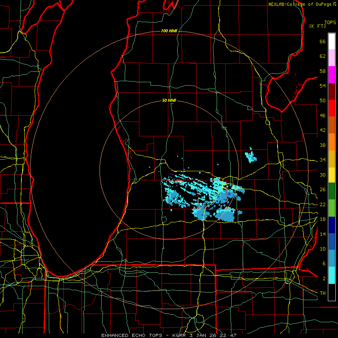Pick the orange 42 kft legend swatch
This screenshot has height=338, width=338.
(332, 142)
